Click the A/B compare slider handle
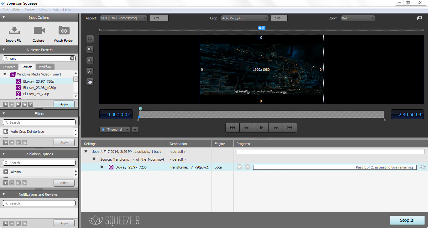Image resolution: width=428 pixels, height=228 pixels. tap(261, 28)
